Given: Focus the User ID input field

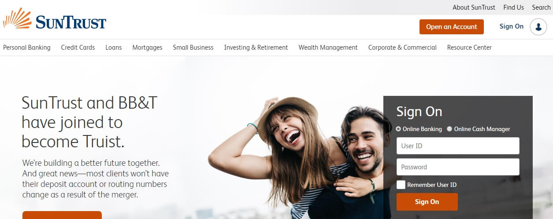Looking at the screenshot, I should [458, 146].
